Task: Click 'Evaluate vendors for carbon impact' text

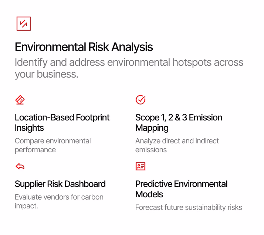Action: click(x=59, y=201)
